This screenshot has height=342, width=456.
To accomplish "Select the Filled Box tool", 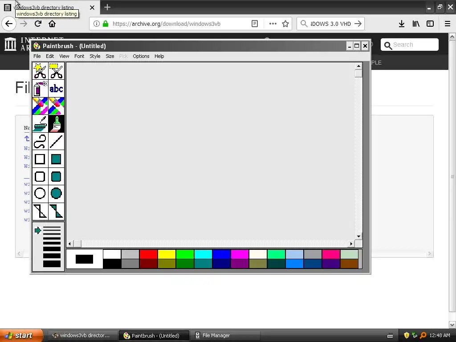I will pos(56,159).
